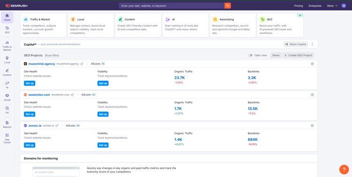Viewport: 352px width, 177px height.
Task: Open the Pricing menu item
Action: (x=298, y=6)
